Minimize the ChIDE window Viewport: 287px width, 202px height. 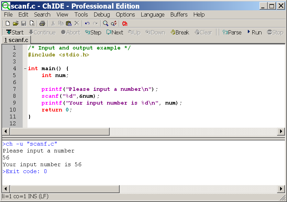(263, 6)
